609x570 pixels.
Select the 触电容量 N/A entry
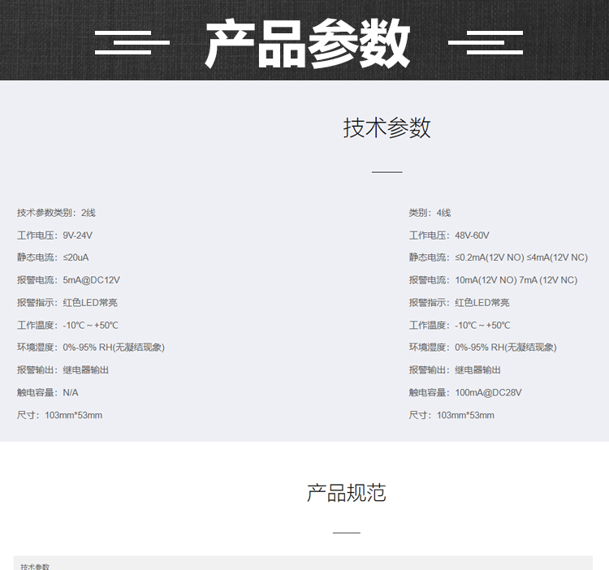point(48,392)
